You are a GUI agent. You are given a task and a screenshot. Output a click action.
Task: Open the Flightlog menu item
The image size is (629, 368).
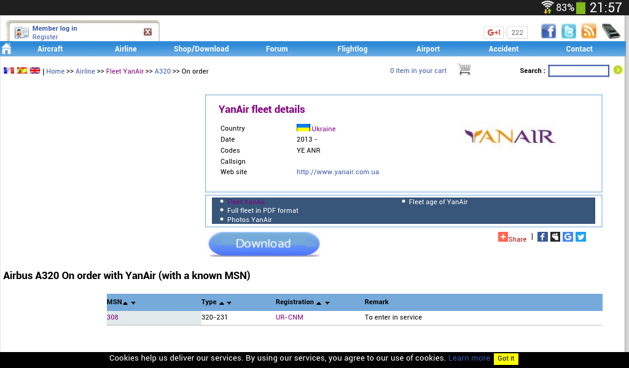[352, 49]
